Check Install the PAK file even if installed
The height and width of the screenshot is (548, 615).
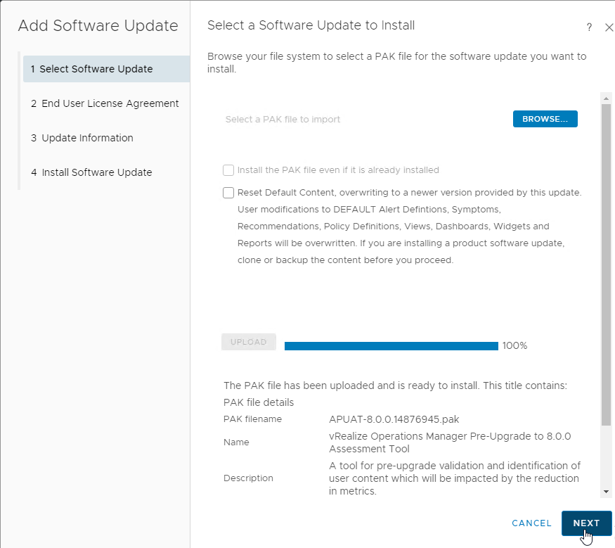[228, 170]
